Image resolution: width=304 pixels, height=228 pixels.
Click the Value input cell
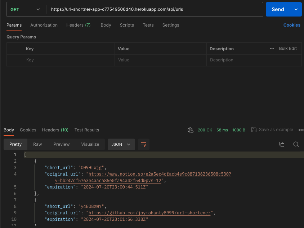pyautogui.click(x=161, y=60)
